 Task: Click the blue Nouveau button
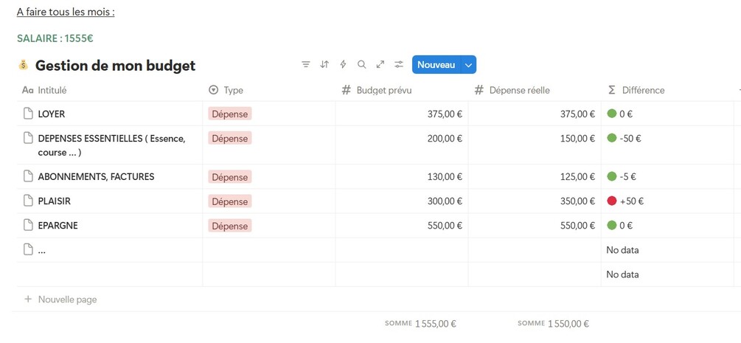pyautogui.click(x=436, y=65)
